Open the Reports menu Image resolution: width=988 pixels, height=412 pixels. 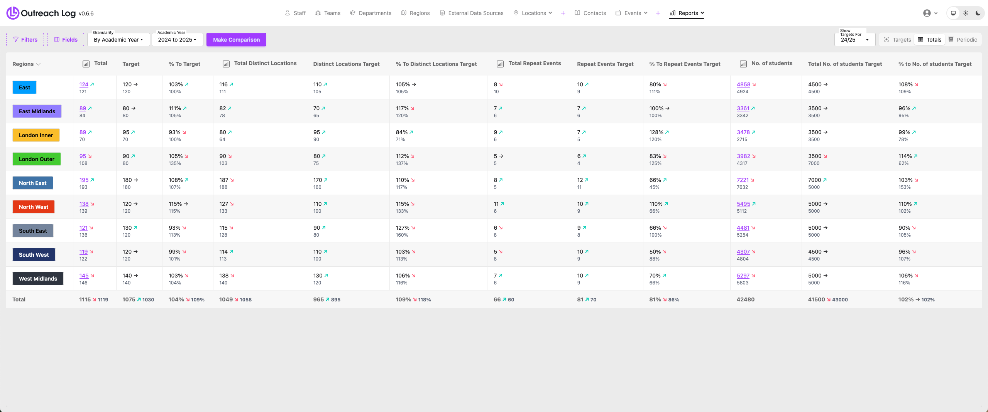click(x=687, y=13)
